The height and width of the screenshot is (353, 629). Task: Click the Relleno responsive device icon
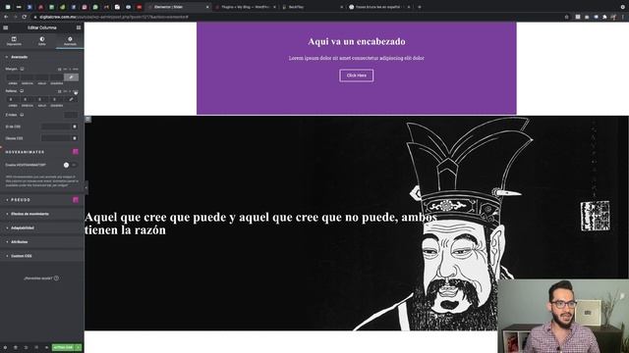22,91
